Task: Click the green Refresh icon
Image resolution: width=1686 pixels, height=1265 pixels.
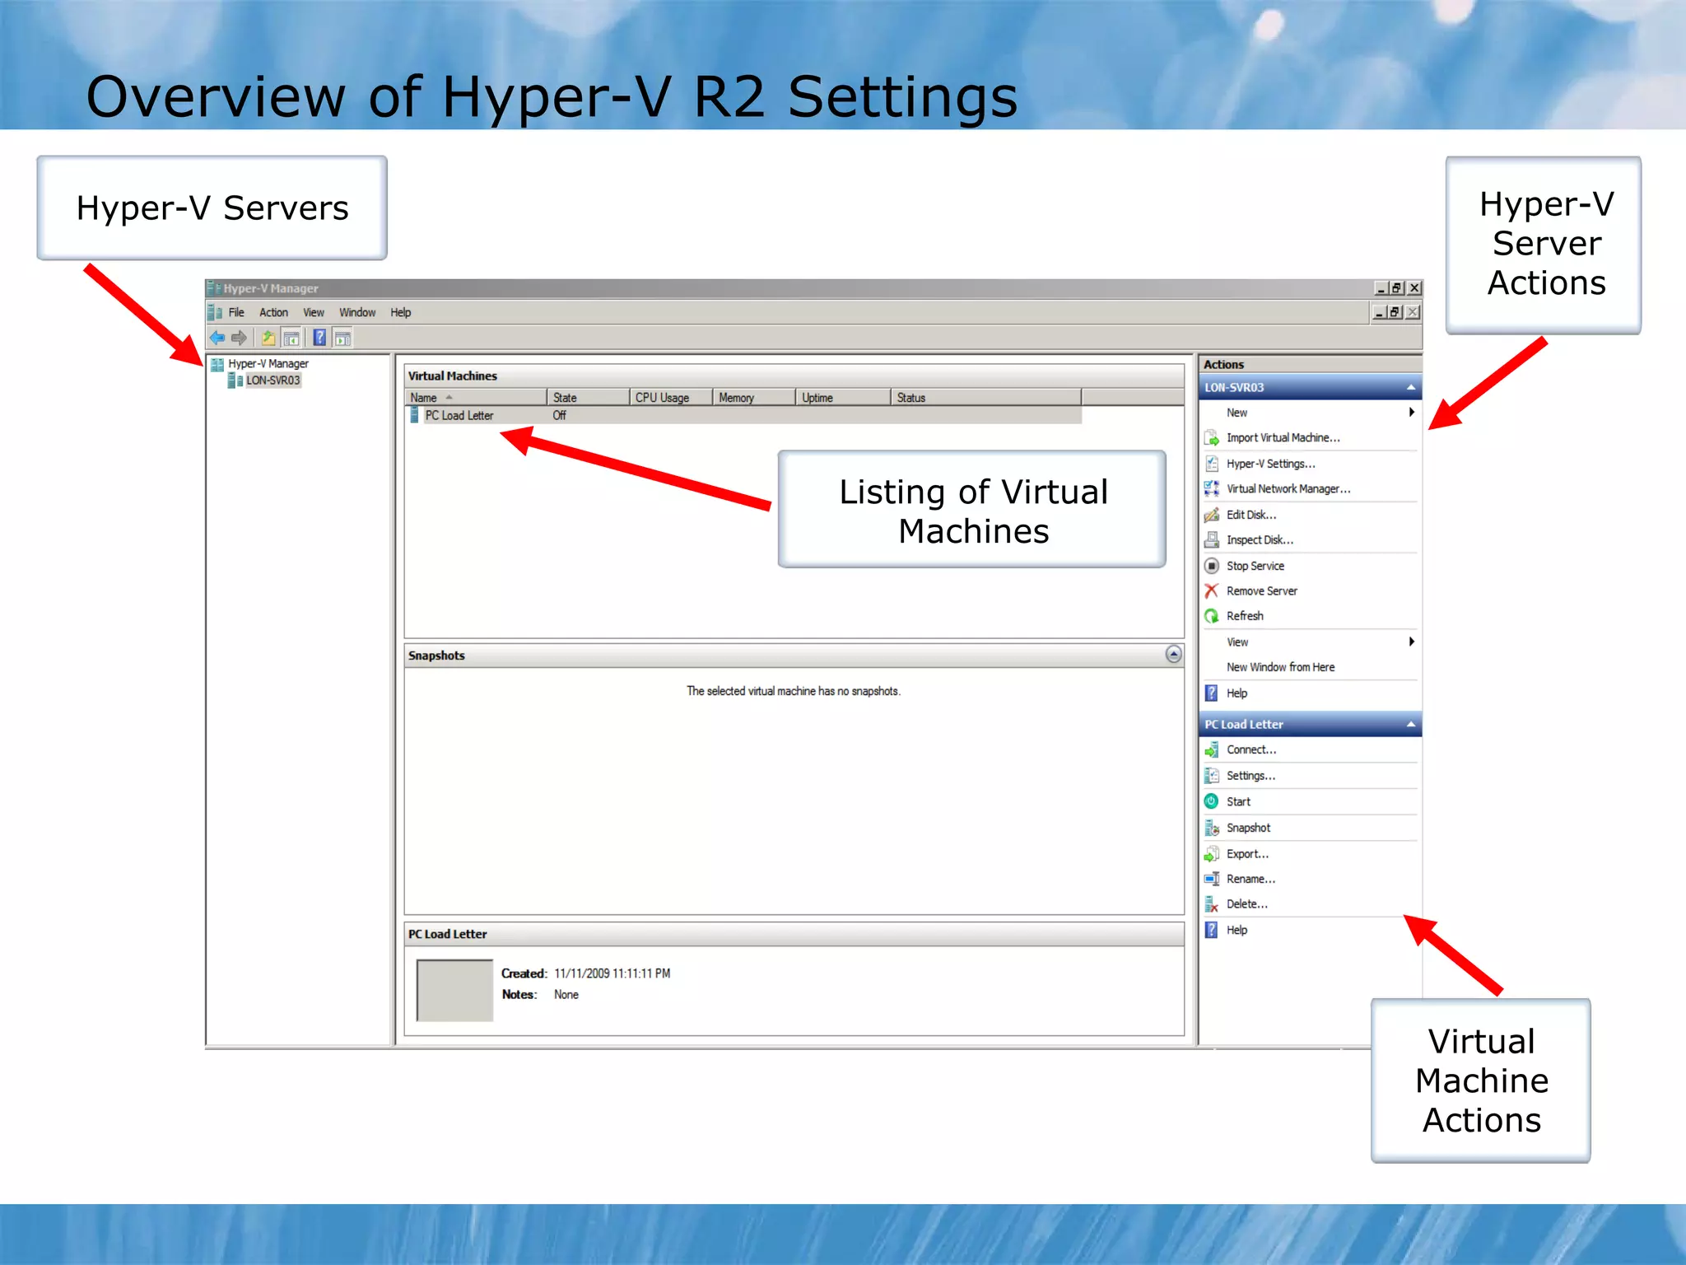Action: tap(1212, 616)
